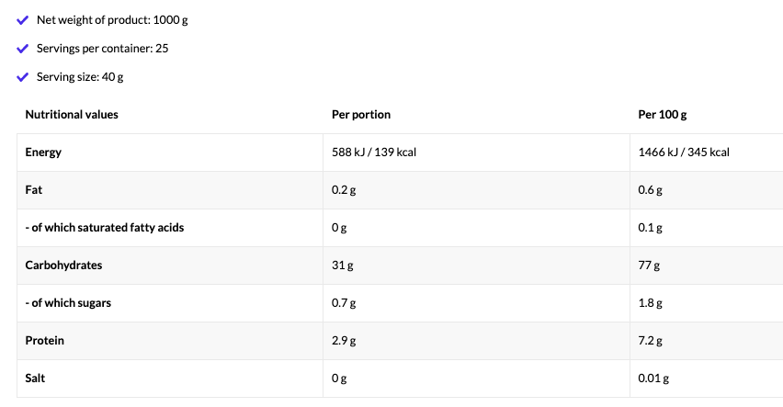783x407 pixels.
Task: Click the 588 kJ / 139 kcal value
Action: (x=374, y=153)
